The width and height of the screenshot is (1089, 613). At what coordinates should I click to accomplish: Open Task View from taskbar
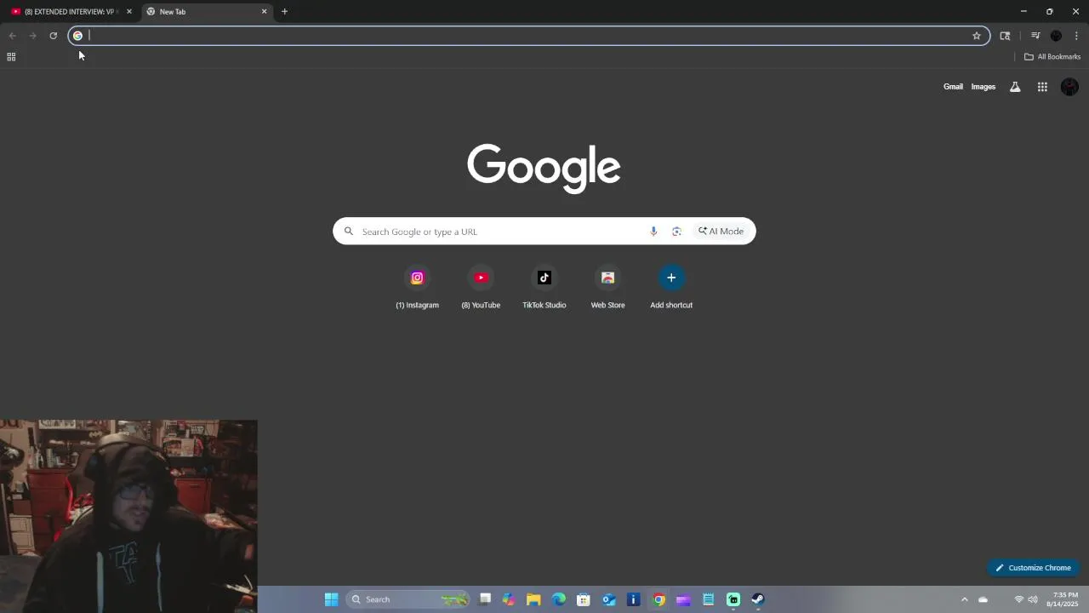485,599
